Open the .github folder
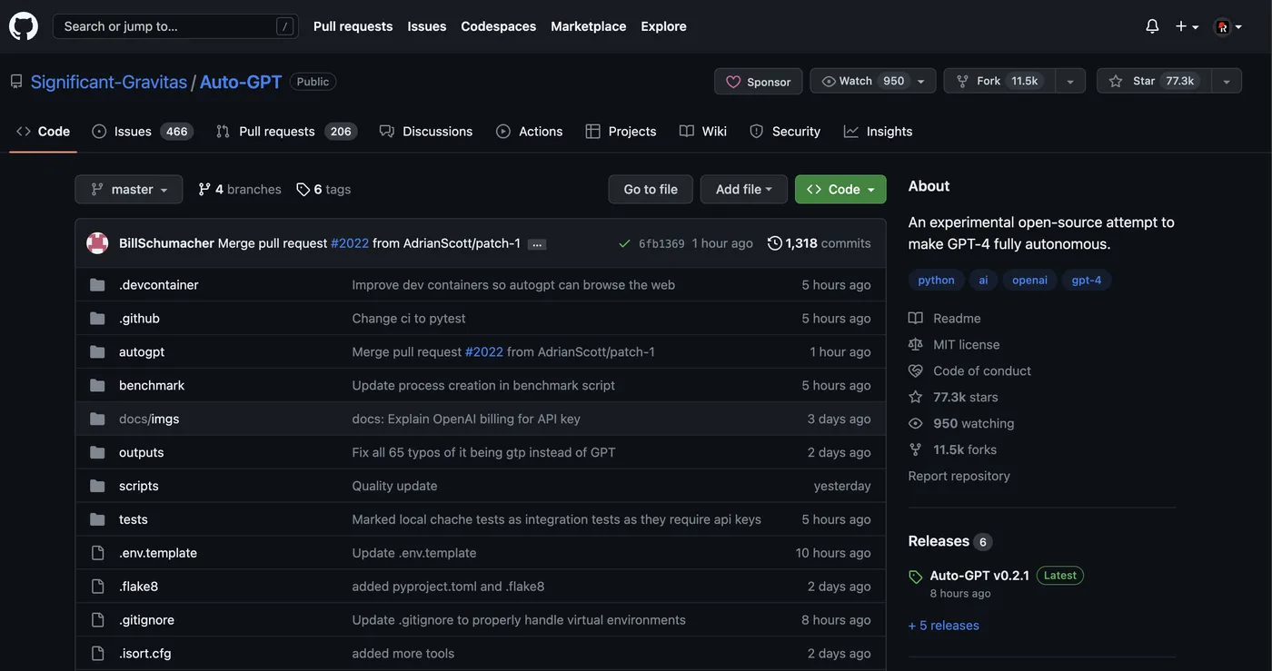Viewport: 1272px width, 671px height. click(139, 318)
